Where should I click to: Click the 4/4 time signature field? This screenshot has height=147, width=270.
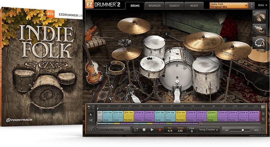[x=170, y=131]
